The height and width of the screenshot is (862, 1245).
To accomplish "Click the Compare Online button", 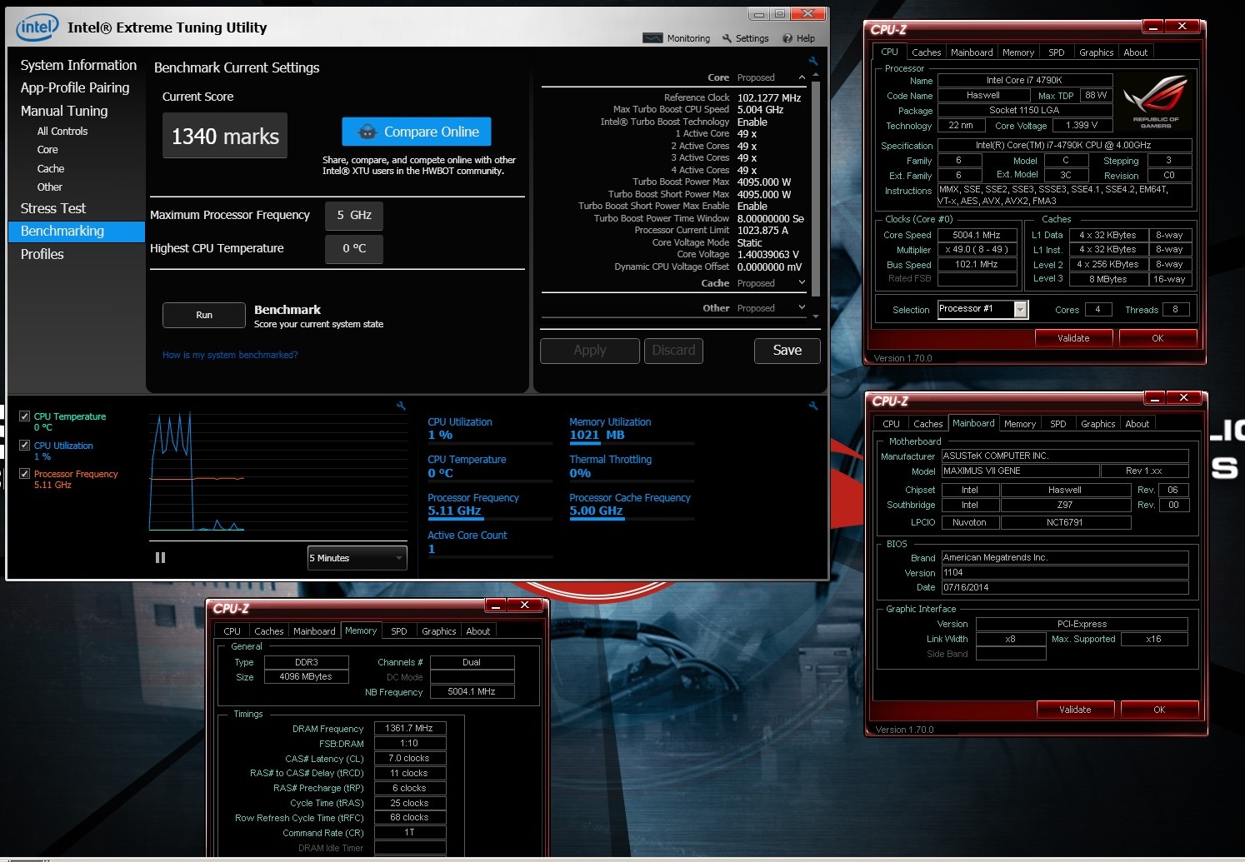I will [417, 132].
